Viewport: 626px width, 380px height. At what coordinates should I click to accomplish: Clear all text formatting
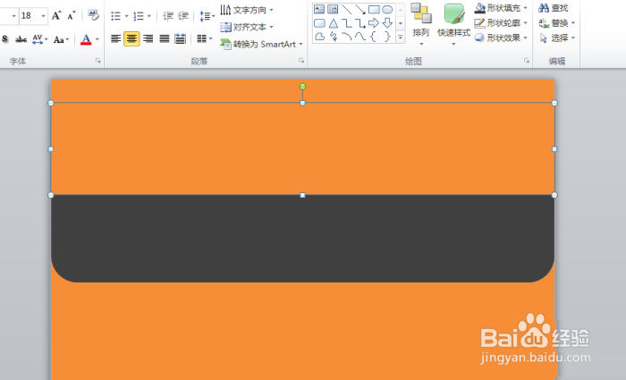93,15
